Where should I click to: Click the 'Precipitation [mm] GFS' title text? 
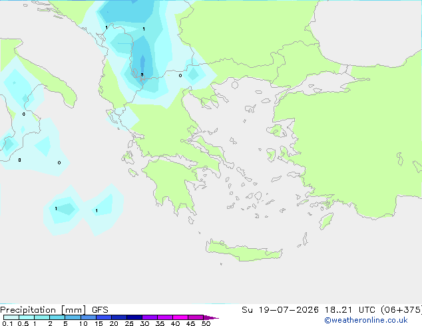tap(54, 310)
